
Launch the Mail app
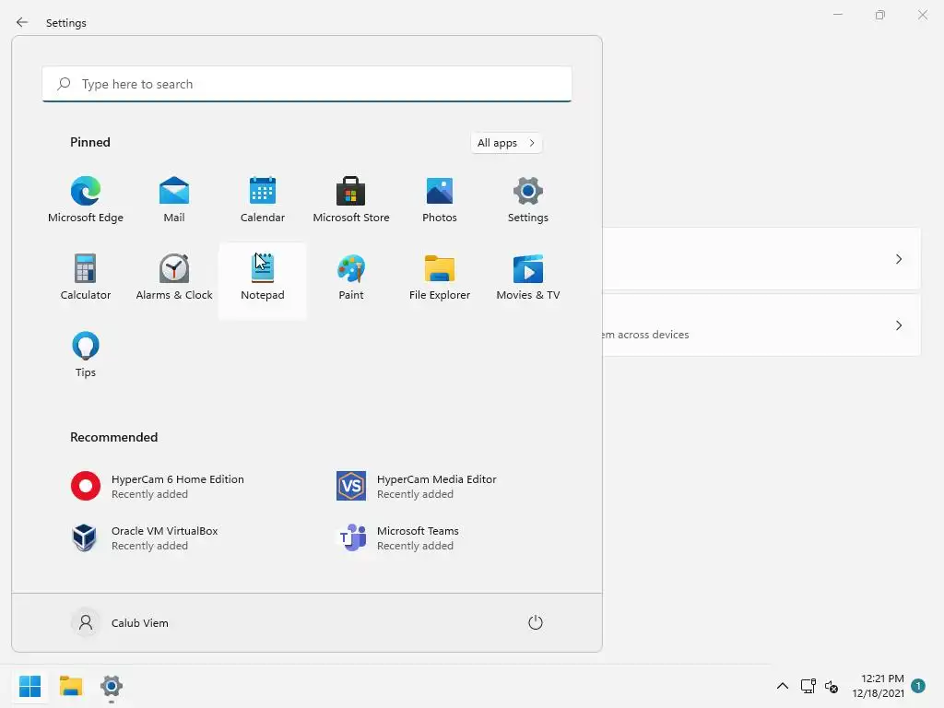174,200
